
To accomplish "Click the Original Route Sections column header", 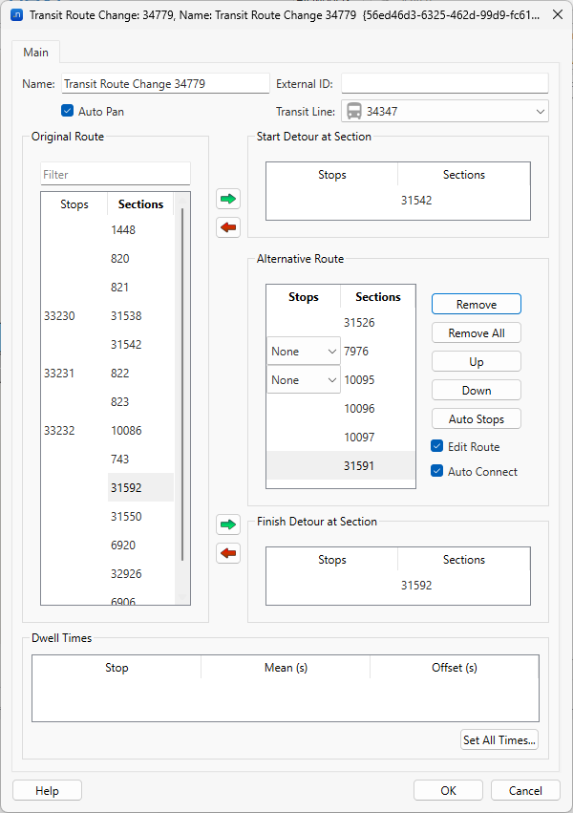I will click(x=140, y=204).
